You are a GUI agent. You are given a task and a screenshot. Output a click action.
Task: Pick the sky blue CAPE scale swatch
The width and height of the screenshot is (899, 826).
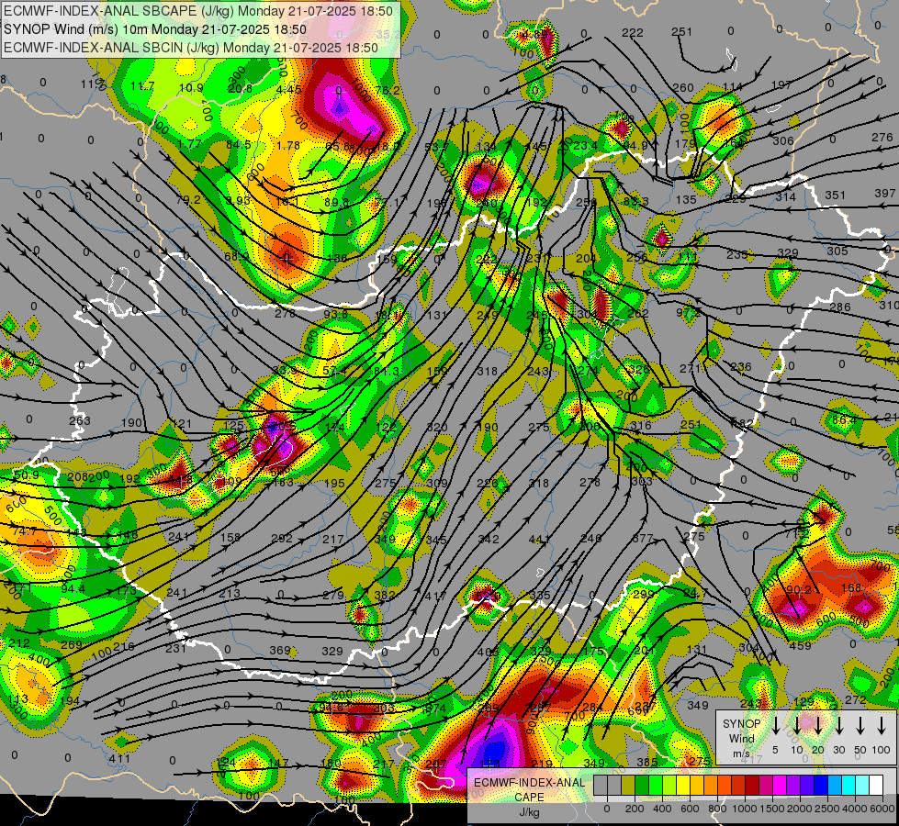click(835, 786)
